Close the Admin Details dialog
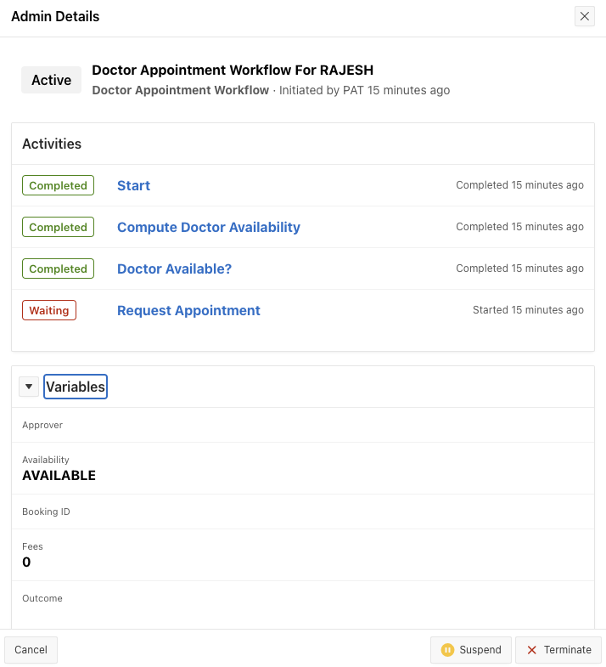The height and width of the screenshot is (667, 606). click(584, 16)
